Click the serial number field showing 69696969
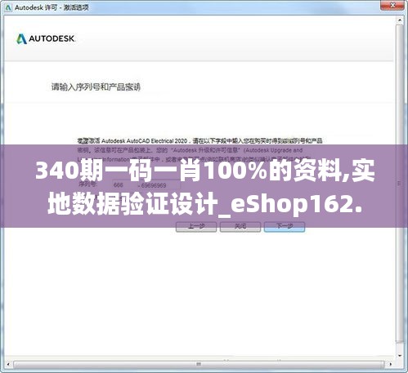 point(159,185)
